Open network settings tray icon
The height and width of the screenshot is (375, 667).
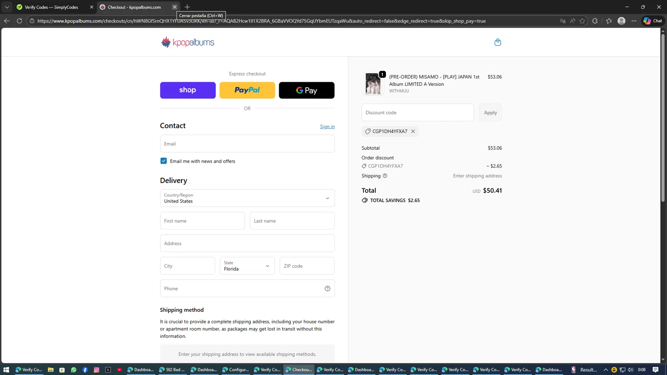point(623,370)
